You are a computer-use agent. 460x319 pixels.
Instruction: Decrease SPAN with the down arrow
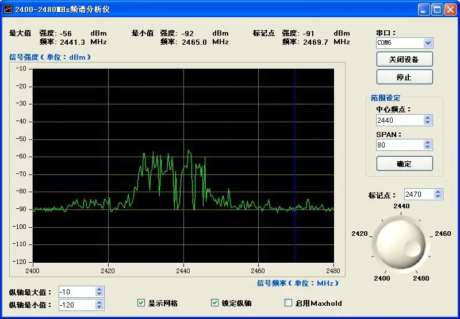click(x=428, y=147)
